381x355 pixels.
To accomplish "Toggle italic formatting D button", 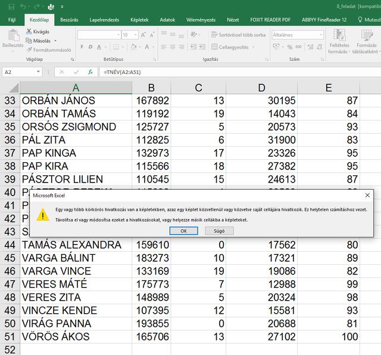I will coord(90,47).
